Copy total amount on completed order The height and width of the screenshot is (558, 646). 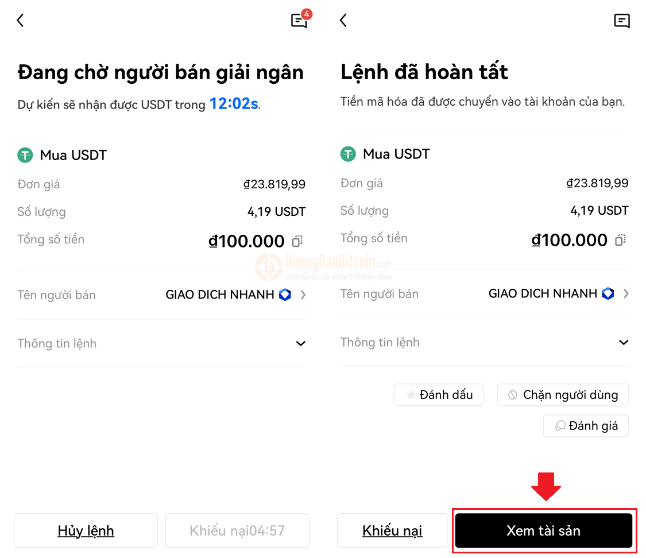(620, 239)
